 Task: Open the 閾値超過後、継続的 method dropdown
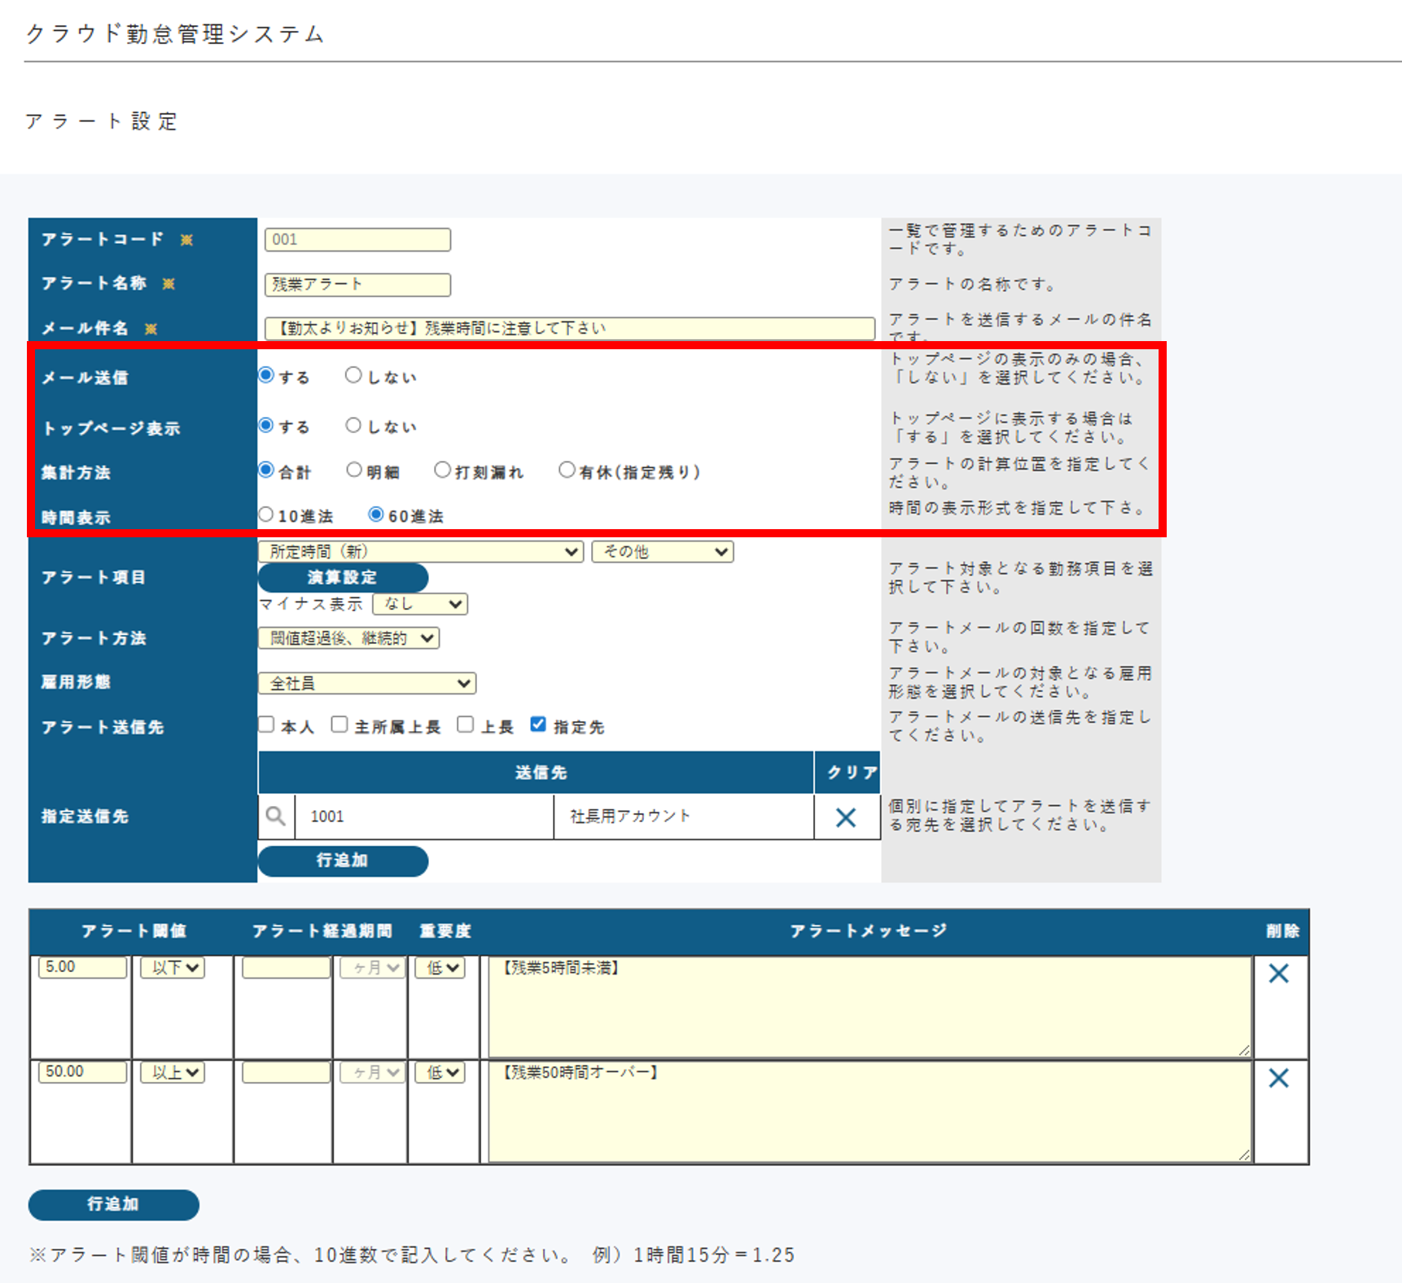(x=348, y=638)
